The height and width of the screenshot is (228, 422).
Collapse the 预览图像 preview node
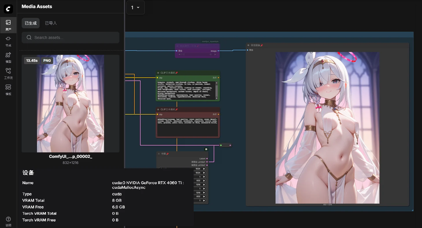point(248,45)
